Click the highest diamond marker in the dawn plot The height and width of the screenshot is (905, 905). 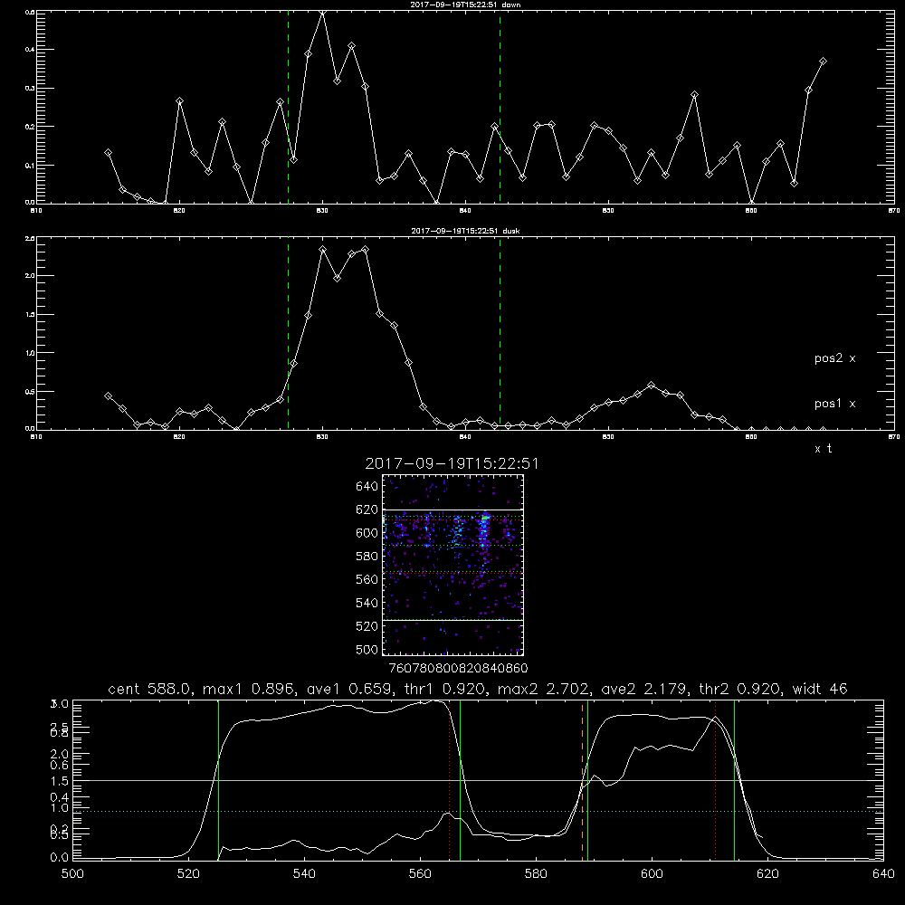click(x=323, y=12)
